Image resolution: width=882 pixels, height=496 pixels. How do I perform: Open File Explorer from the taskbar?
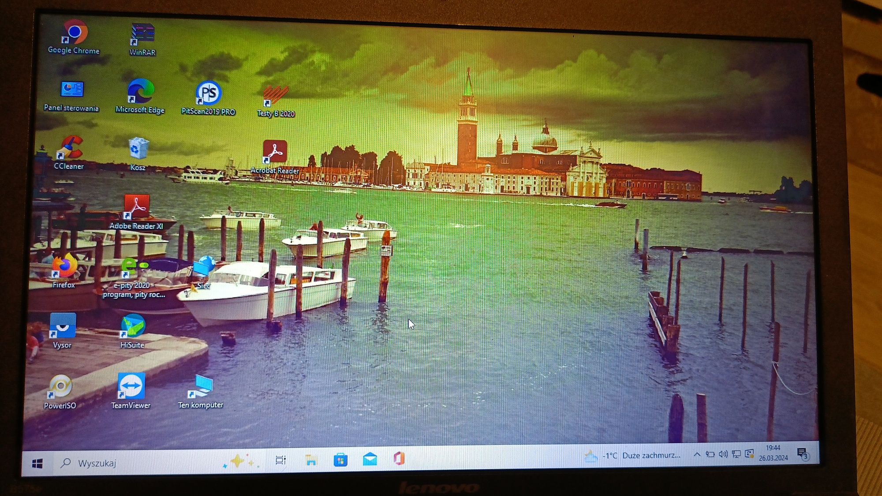tap(311, 460)
